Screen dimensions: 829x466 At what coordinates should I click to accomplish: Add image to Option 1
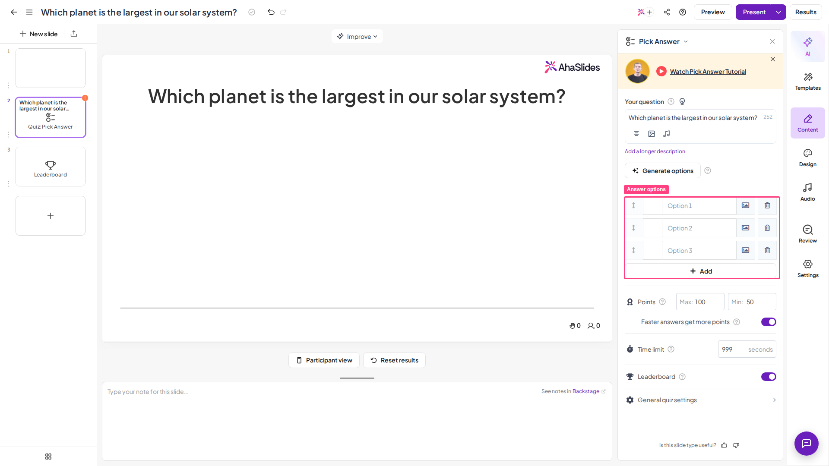(x=746, y=206)
